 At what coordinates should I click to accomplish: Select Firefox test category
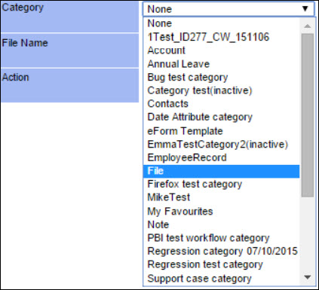click(222, 185)
